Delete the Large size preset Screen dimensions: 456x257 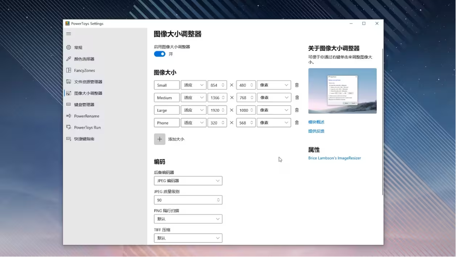[297, 110]
